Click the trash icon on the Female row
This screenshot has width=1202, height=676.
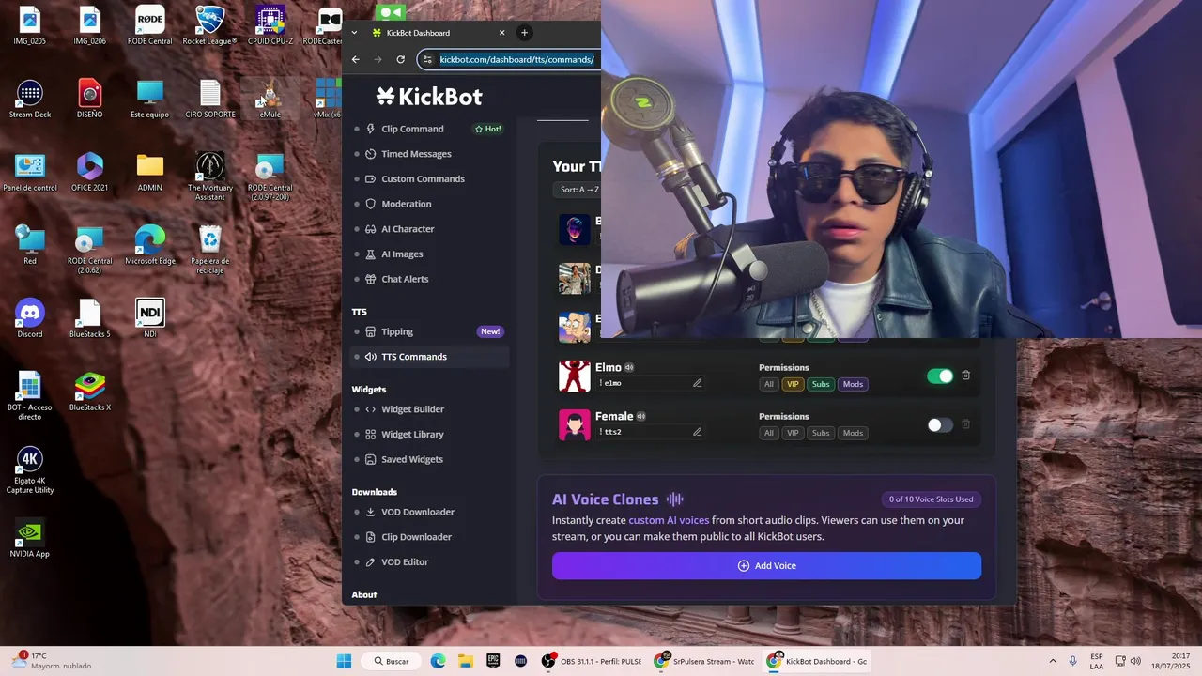pyautogui.click(x=965, y=424)
